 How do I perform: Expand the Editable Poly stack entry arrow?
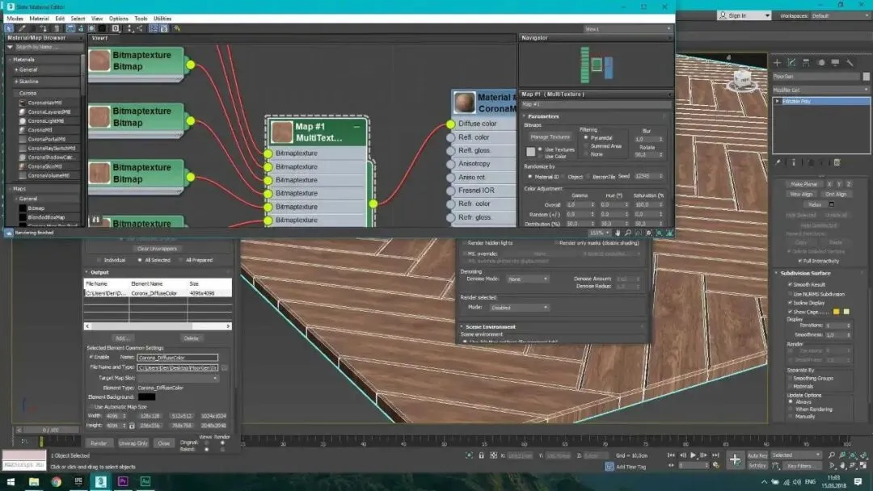(778, 101)
